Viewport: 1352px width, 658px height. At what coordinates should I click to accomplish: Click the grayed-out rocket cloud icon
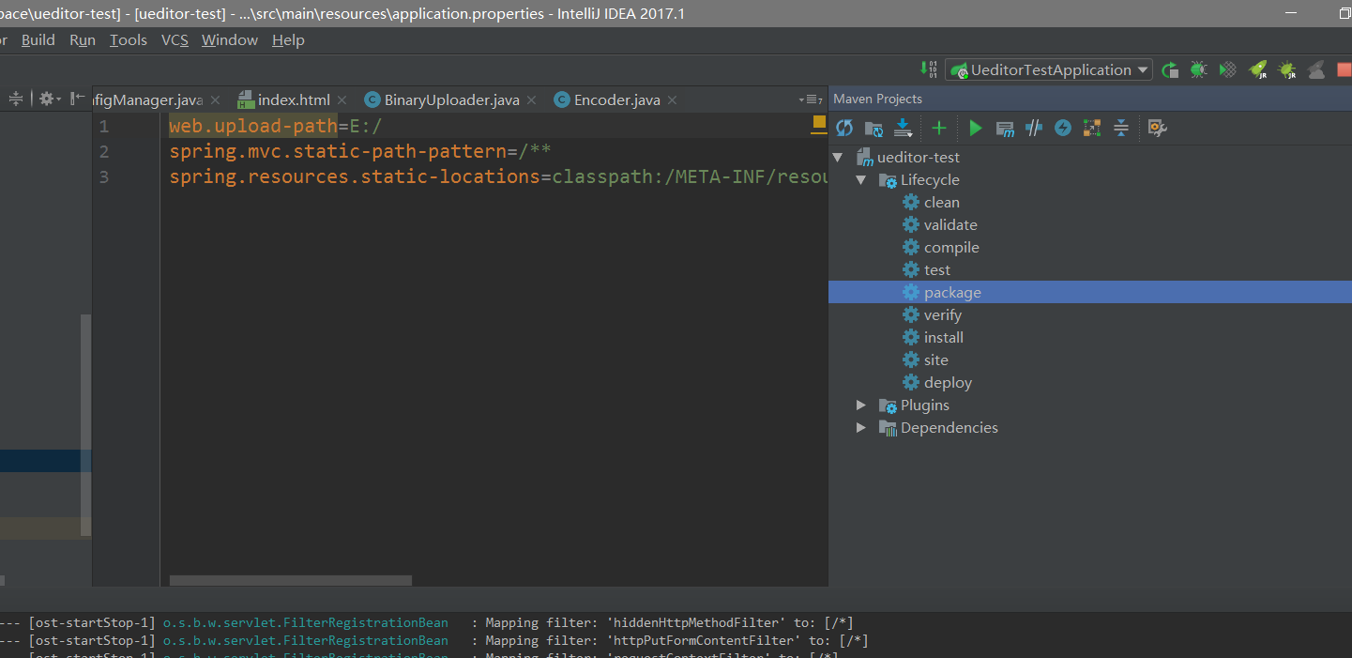pos(1316,69)
